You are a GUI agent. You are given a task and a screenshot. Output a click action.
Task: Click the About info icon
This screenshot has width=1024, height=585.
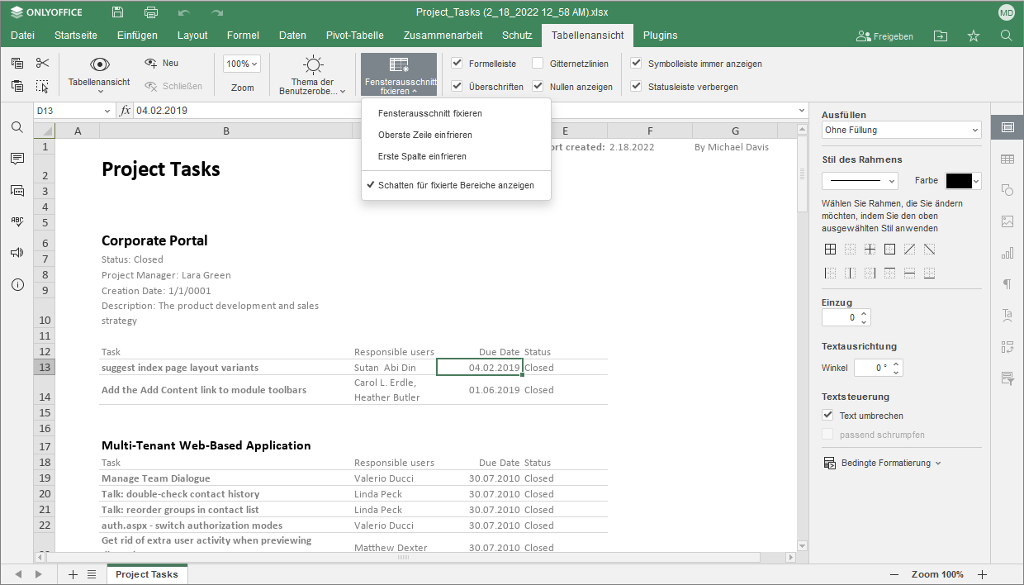pos(17,284)
